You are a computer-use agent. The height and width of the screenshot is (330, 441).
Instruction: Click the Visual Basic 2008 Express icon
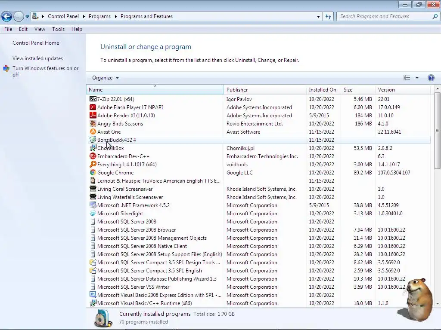tap(93, 295)
